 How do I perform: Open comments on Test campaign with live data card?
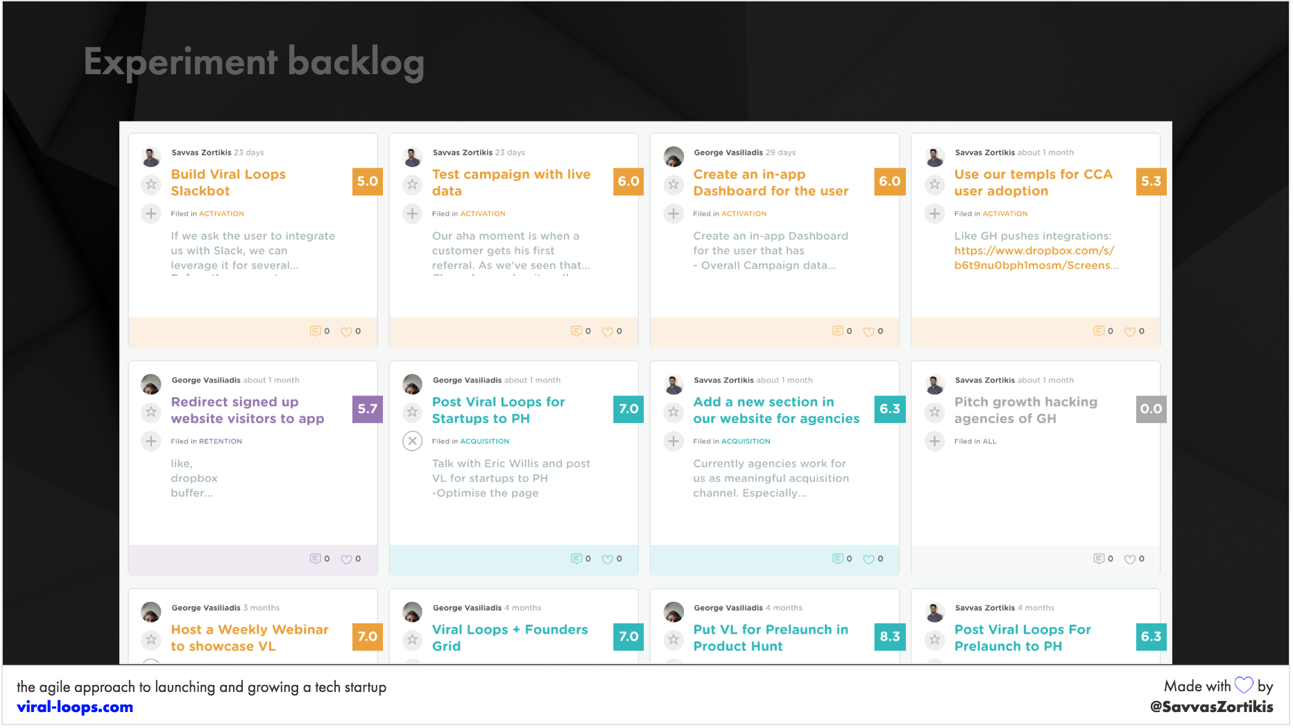(581, 331)
